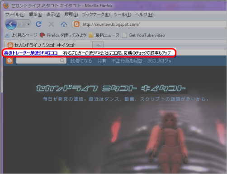Click the 不正行為を報告 link
Viewport: 227px width, 174px height.
click(127, 61)
